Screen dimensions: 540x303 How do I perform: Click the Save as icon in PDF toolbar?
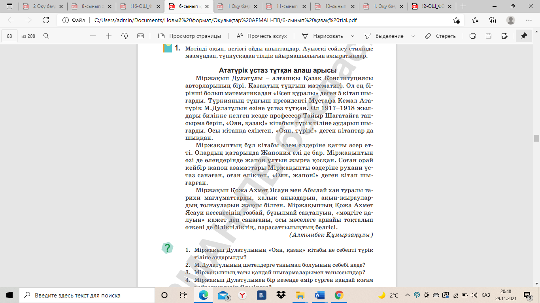[x=504, y=36]
